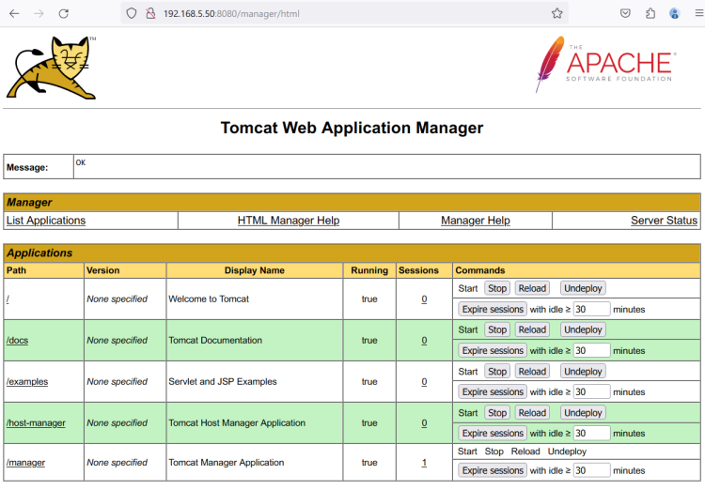Expire sessions for /examples
Image resolution: width=705 pixels, height=490 pixels.
pyautogui.click(x=493, y=392)
